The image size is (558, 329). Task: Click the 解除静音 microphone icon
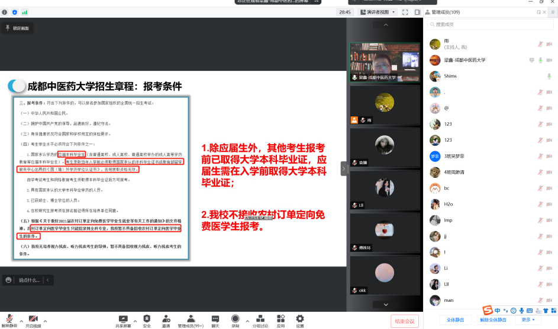tap(9, 319)
